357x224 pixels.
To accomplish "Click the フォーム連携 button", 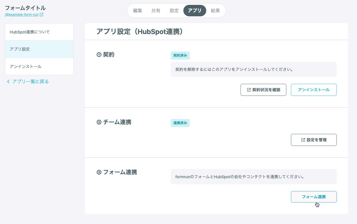I will coord(314,197).
